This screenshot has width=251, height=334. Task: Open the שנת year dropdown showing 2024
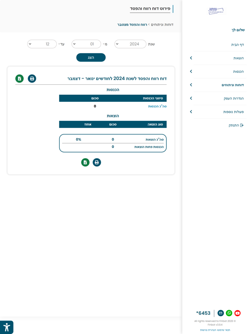(x=130, y=44)
